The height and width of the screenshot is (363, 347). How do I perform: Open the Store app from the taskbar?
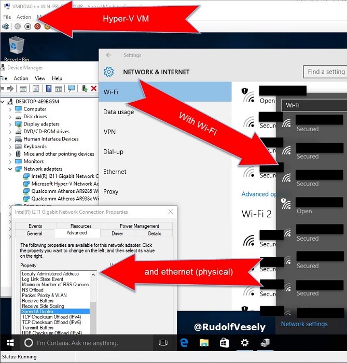(224, 343)
